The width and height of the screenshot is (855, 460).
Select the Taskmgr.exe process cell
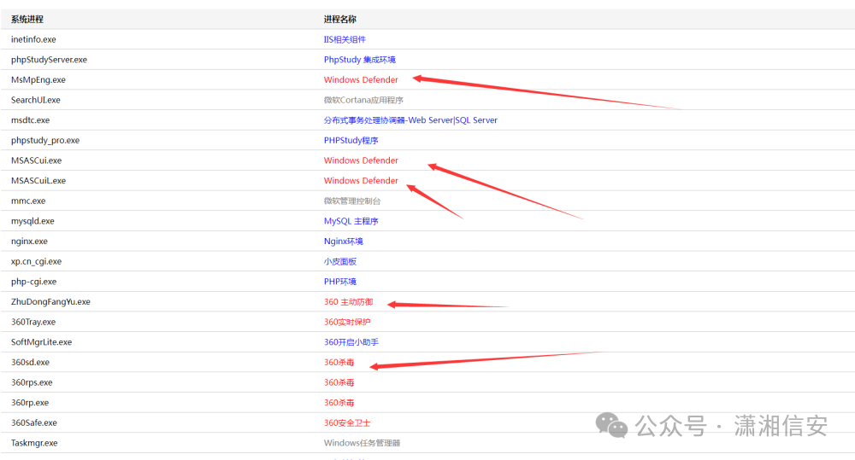[34, 443]
